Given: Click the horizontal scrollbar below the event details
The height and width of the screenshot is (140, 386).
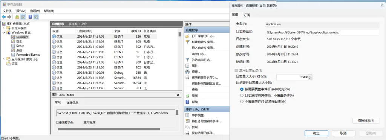Looking at the screenshot, I should pos(109,129).
